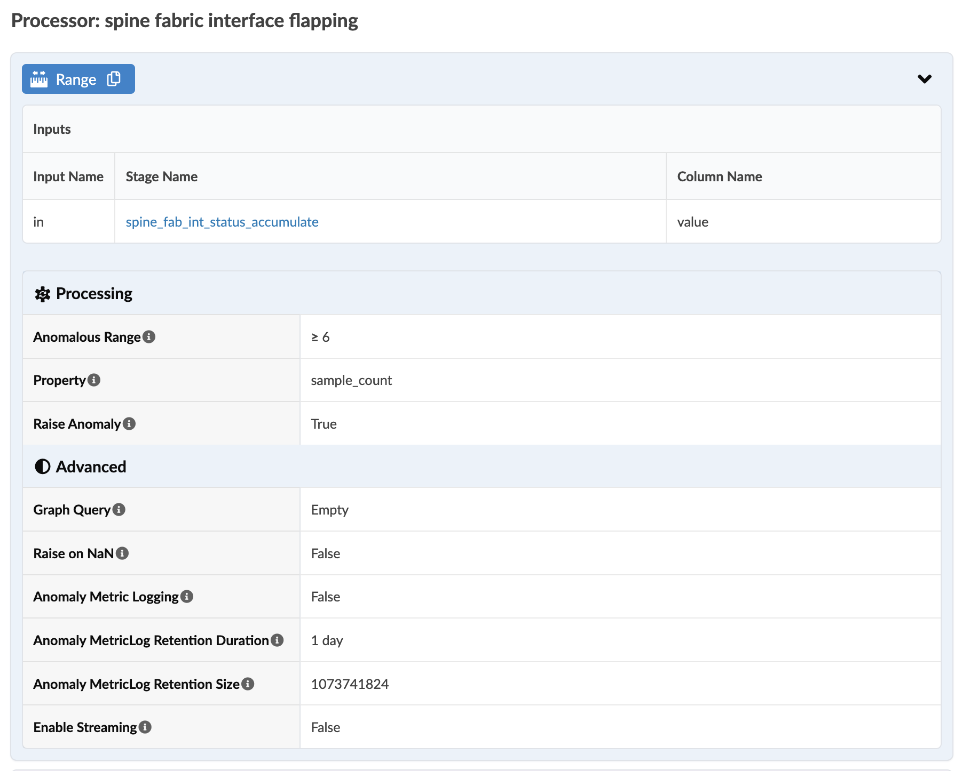Viewport: 962px width, 771px height.
Task: Click the Processing gear icon
Action: click(x=42, y=294)
